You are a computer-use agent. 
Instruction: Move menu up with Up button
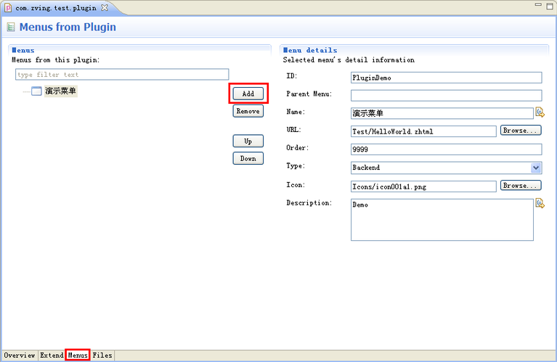(248, 141)
